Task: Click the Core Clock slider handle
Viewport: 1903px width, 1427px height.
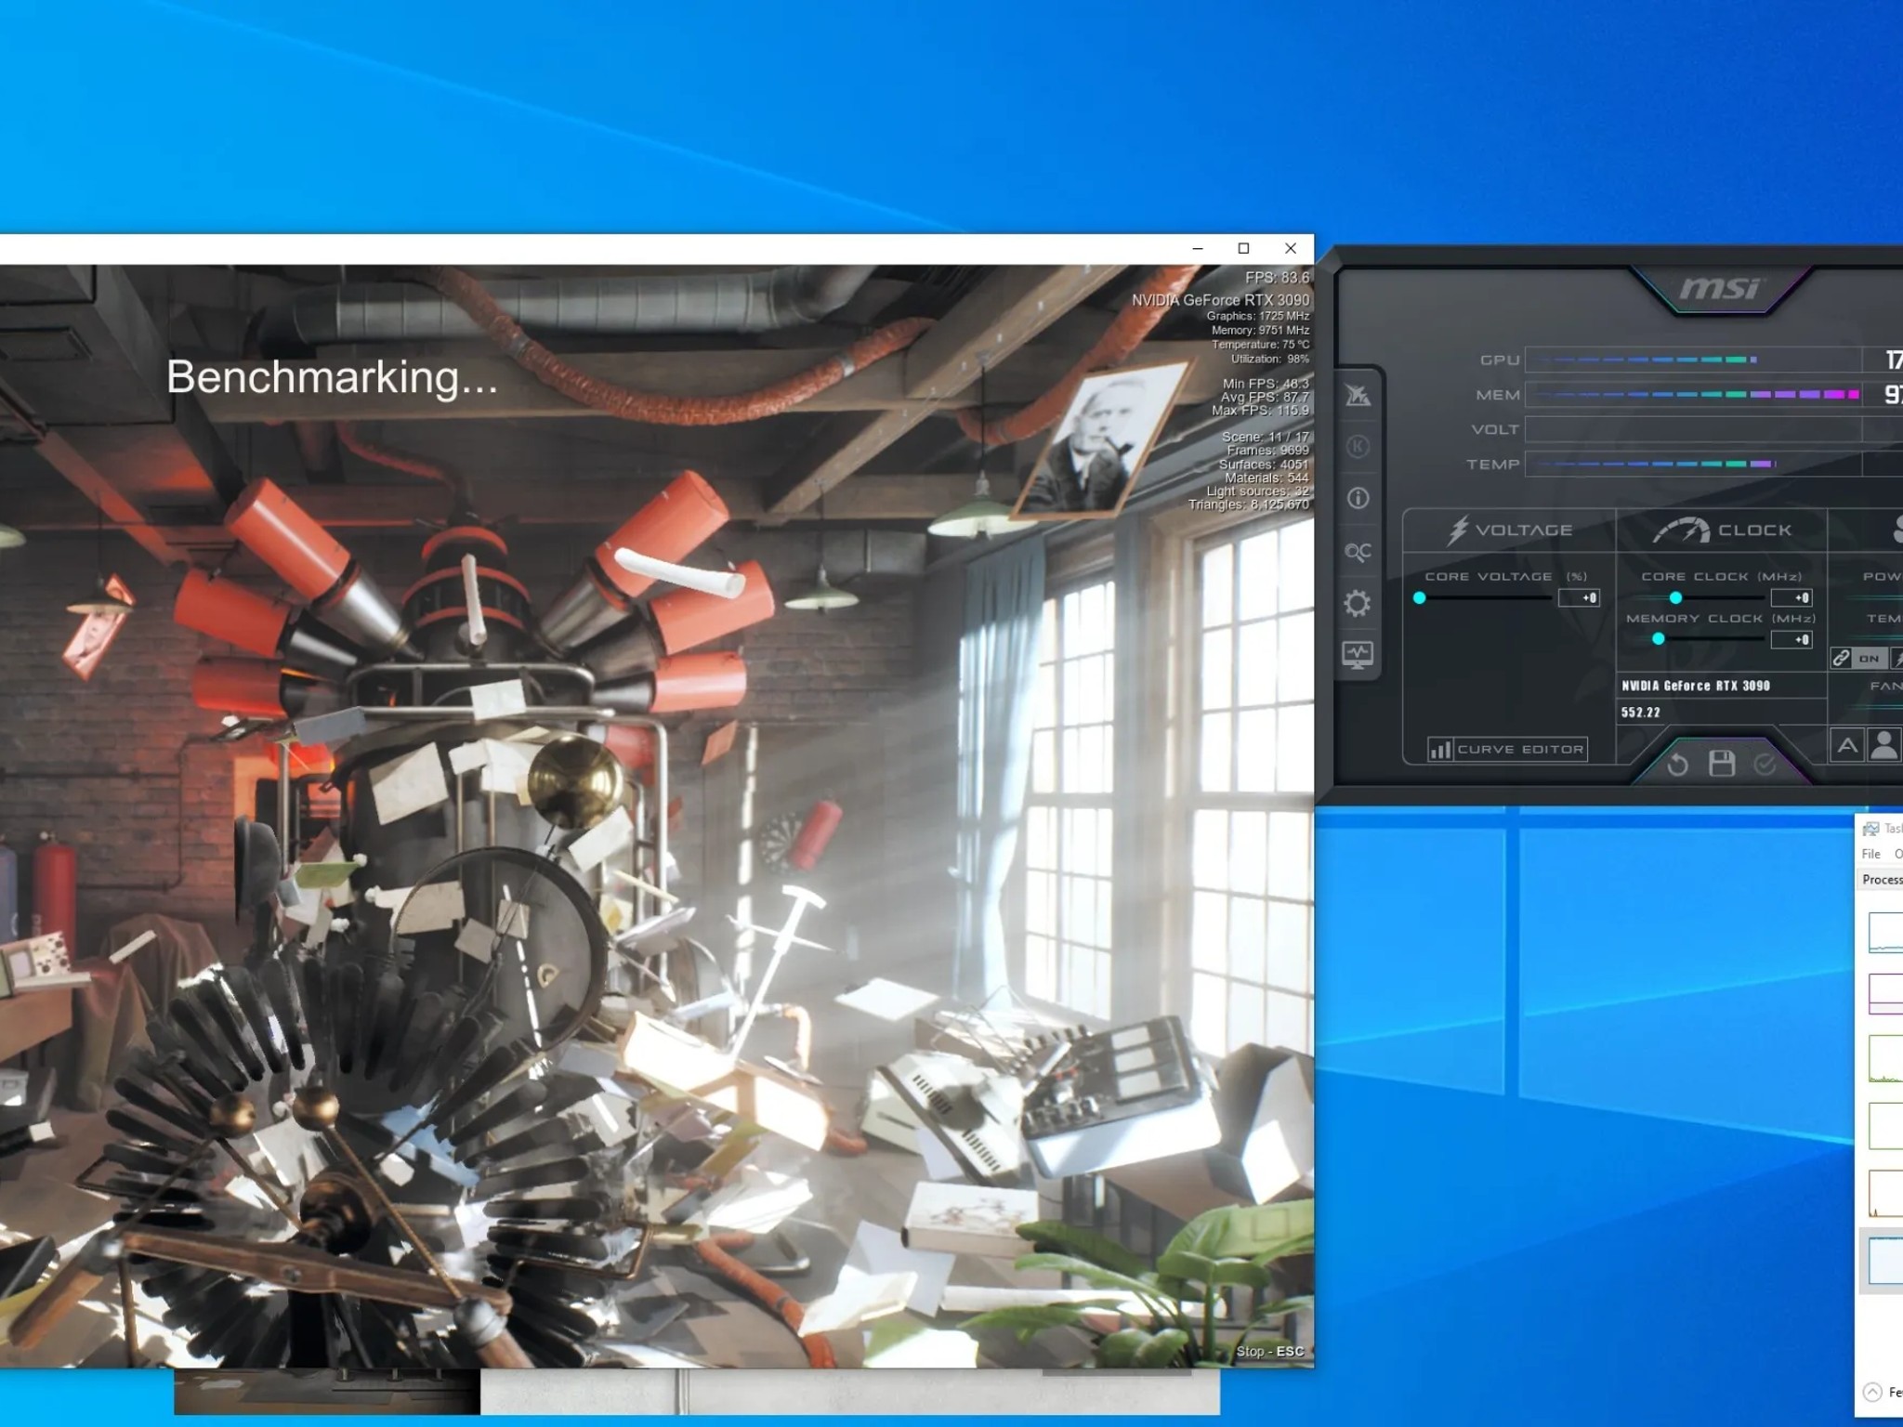Action: (1675, 598)
